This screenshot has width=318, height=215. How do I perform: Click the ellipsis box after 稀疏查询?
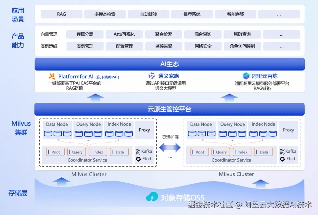[x=282, y=34]
